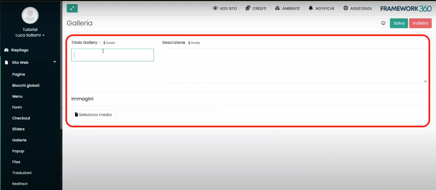The width and height of the screenshot is (436, 190).
Task: Open Gallerie in the sidebar
Action: point(19,140)
